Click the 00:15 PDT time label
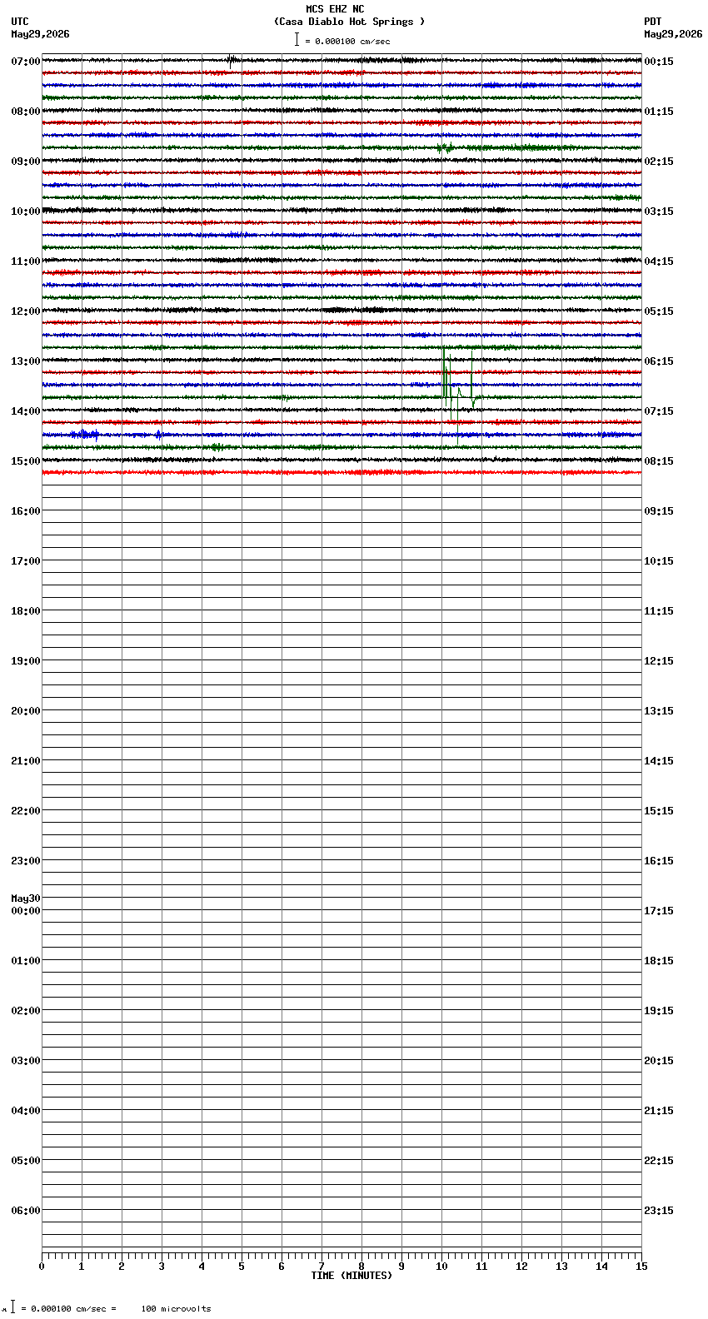The image size is (708, 1319). coord(659,61)
